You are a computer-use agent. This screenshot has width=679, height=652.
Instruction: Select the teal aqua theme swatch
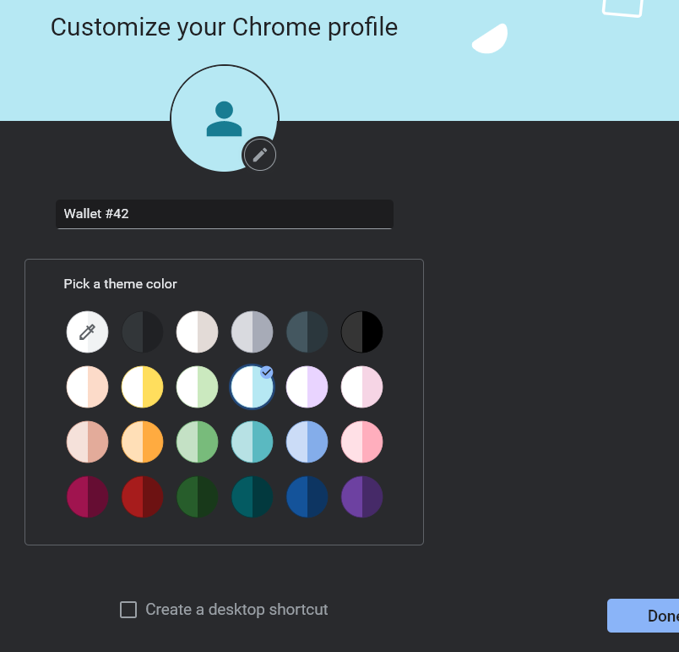click(x=252, y=441)
